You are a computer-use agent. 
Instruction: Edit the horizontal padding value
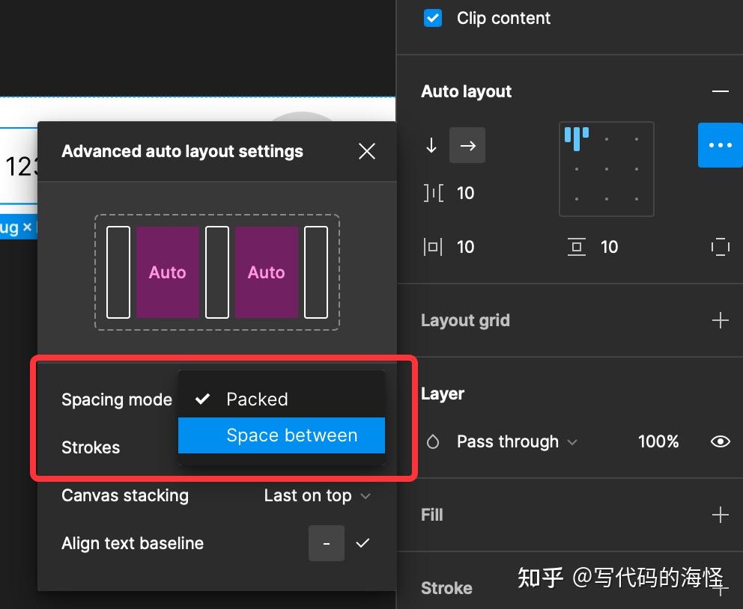pyautogui.click(x=466, y=247)
